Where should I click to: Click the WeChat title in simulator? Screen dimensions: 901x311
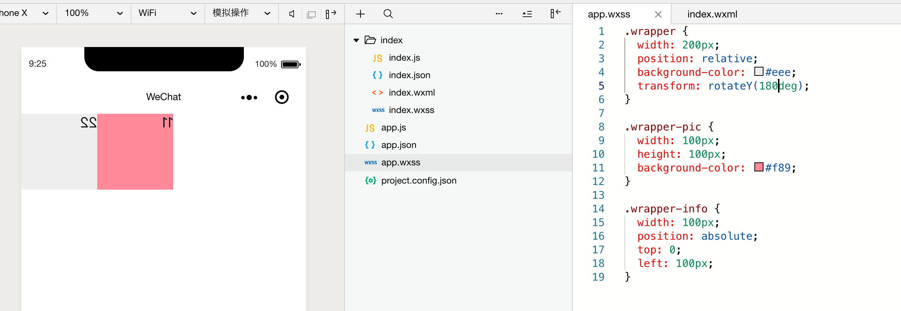click(164, 97)
